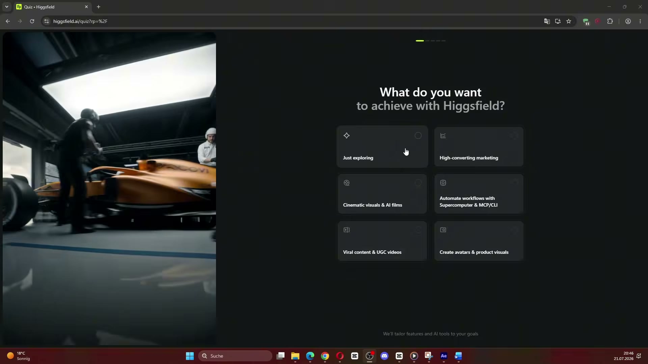The image size is (648, 364).
Task: Click the install app icon in address bar
Action: [558, 21]
